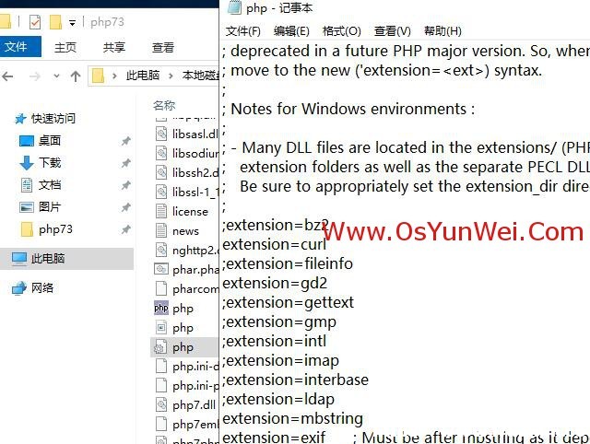Click extension=gd2 line in Notepad
Image resolution: width=590 pixels, height=444 pixels.
click(275, 283)
